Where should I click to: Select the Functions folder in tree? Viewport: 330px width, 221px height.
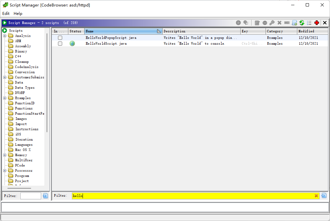pos(24,109)
